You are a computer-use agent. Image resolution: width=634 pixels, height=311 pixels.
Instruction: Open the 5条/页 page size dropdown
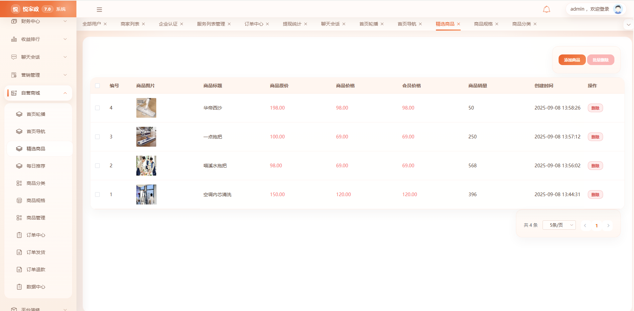click(559, 225)
